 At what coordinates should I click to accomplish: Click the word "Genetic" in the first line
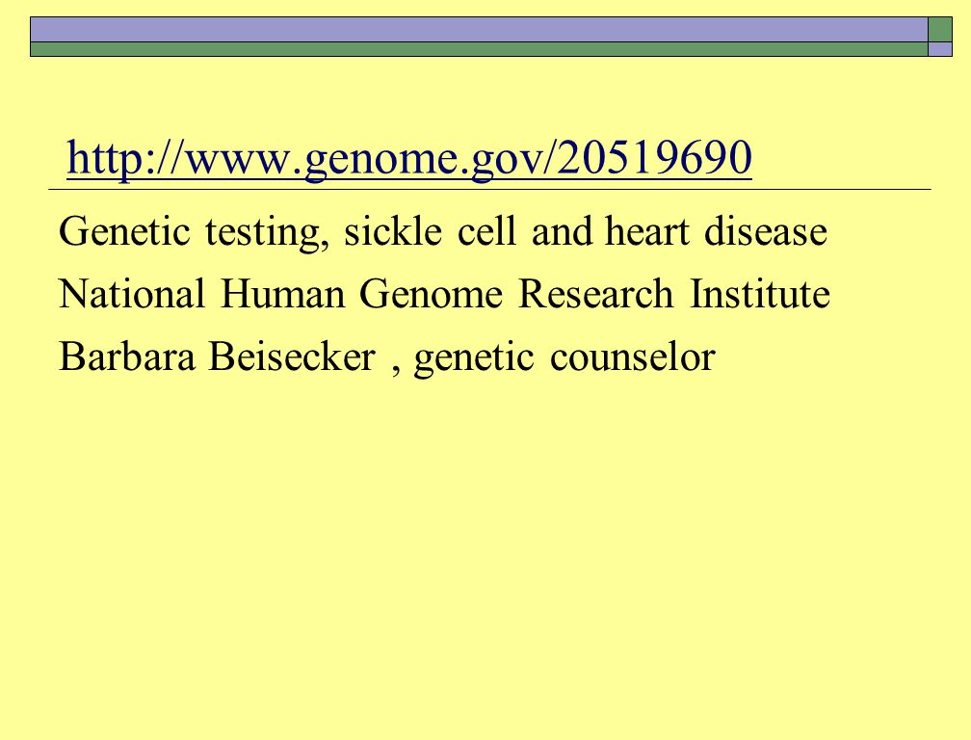pyautogui.click(x=124, y=231)
